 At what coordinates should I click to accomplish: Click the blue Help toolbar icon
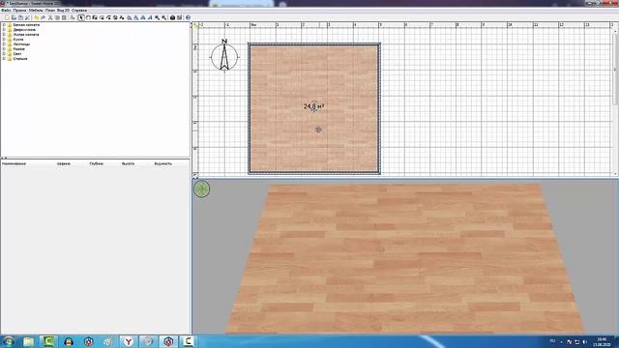pos(188,17)
